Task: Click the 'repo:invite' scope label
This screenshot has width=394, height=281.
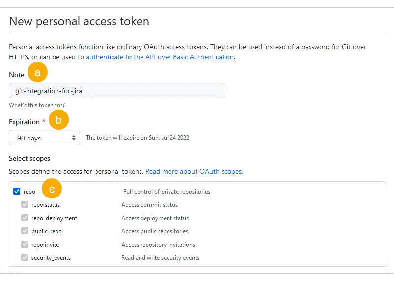Action: 45,245
